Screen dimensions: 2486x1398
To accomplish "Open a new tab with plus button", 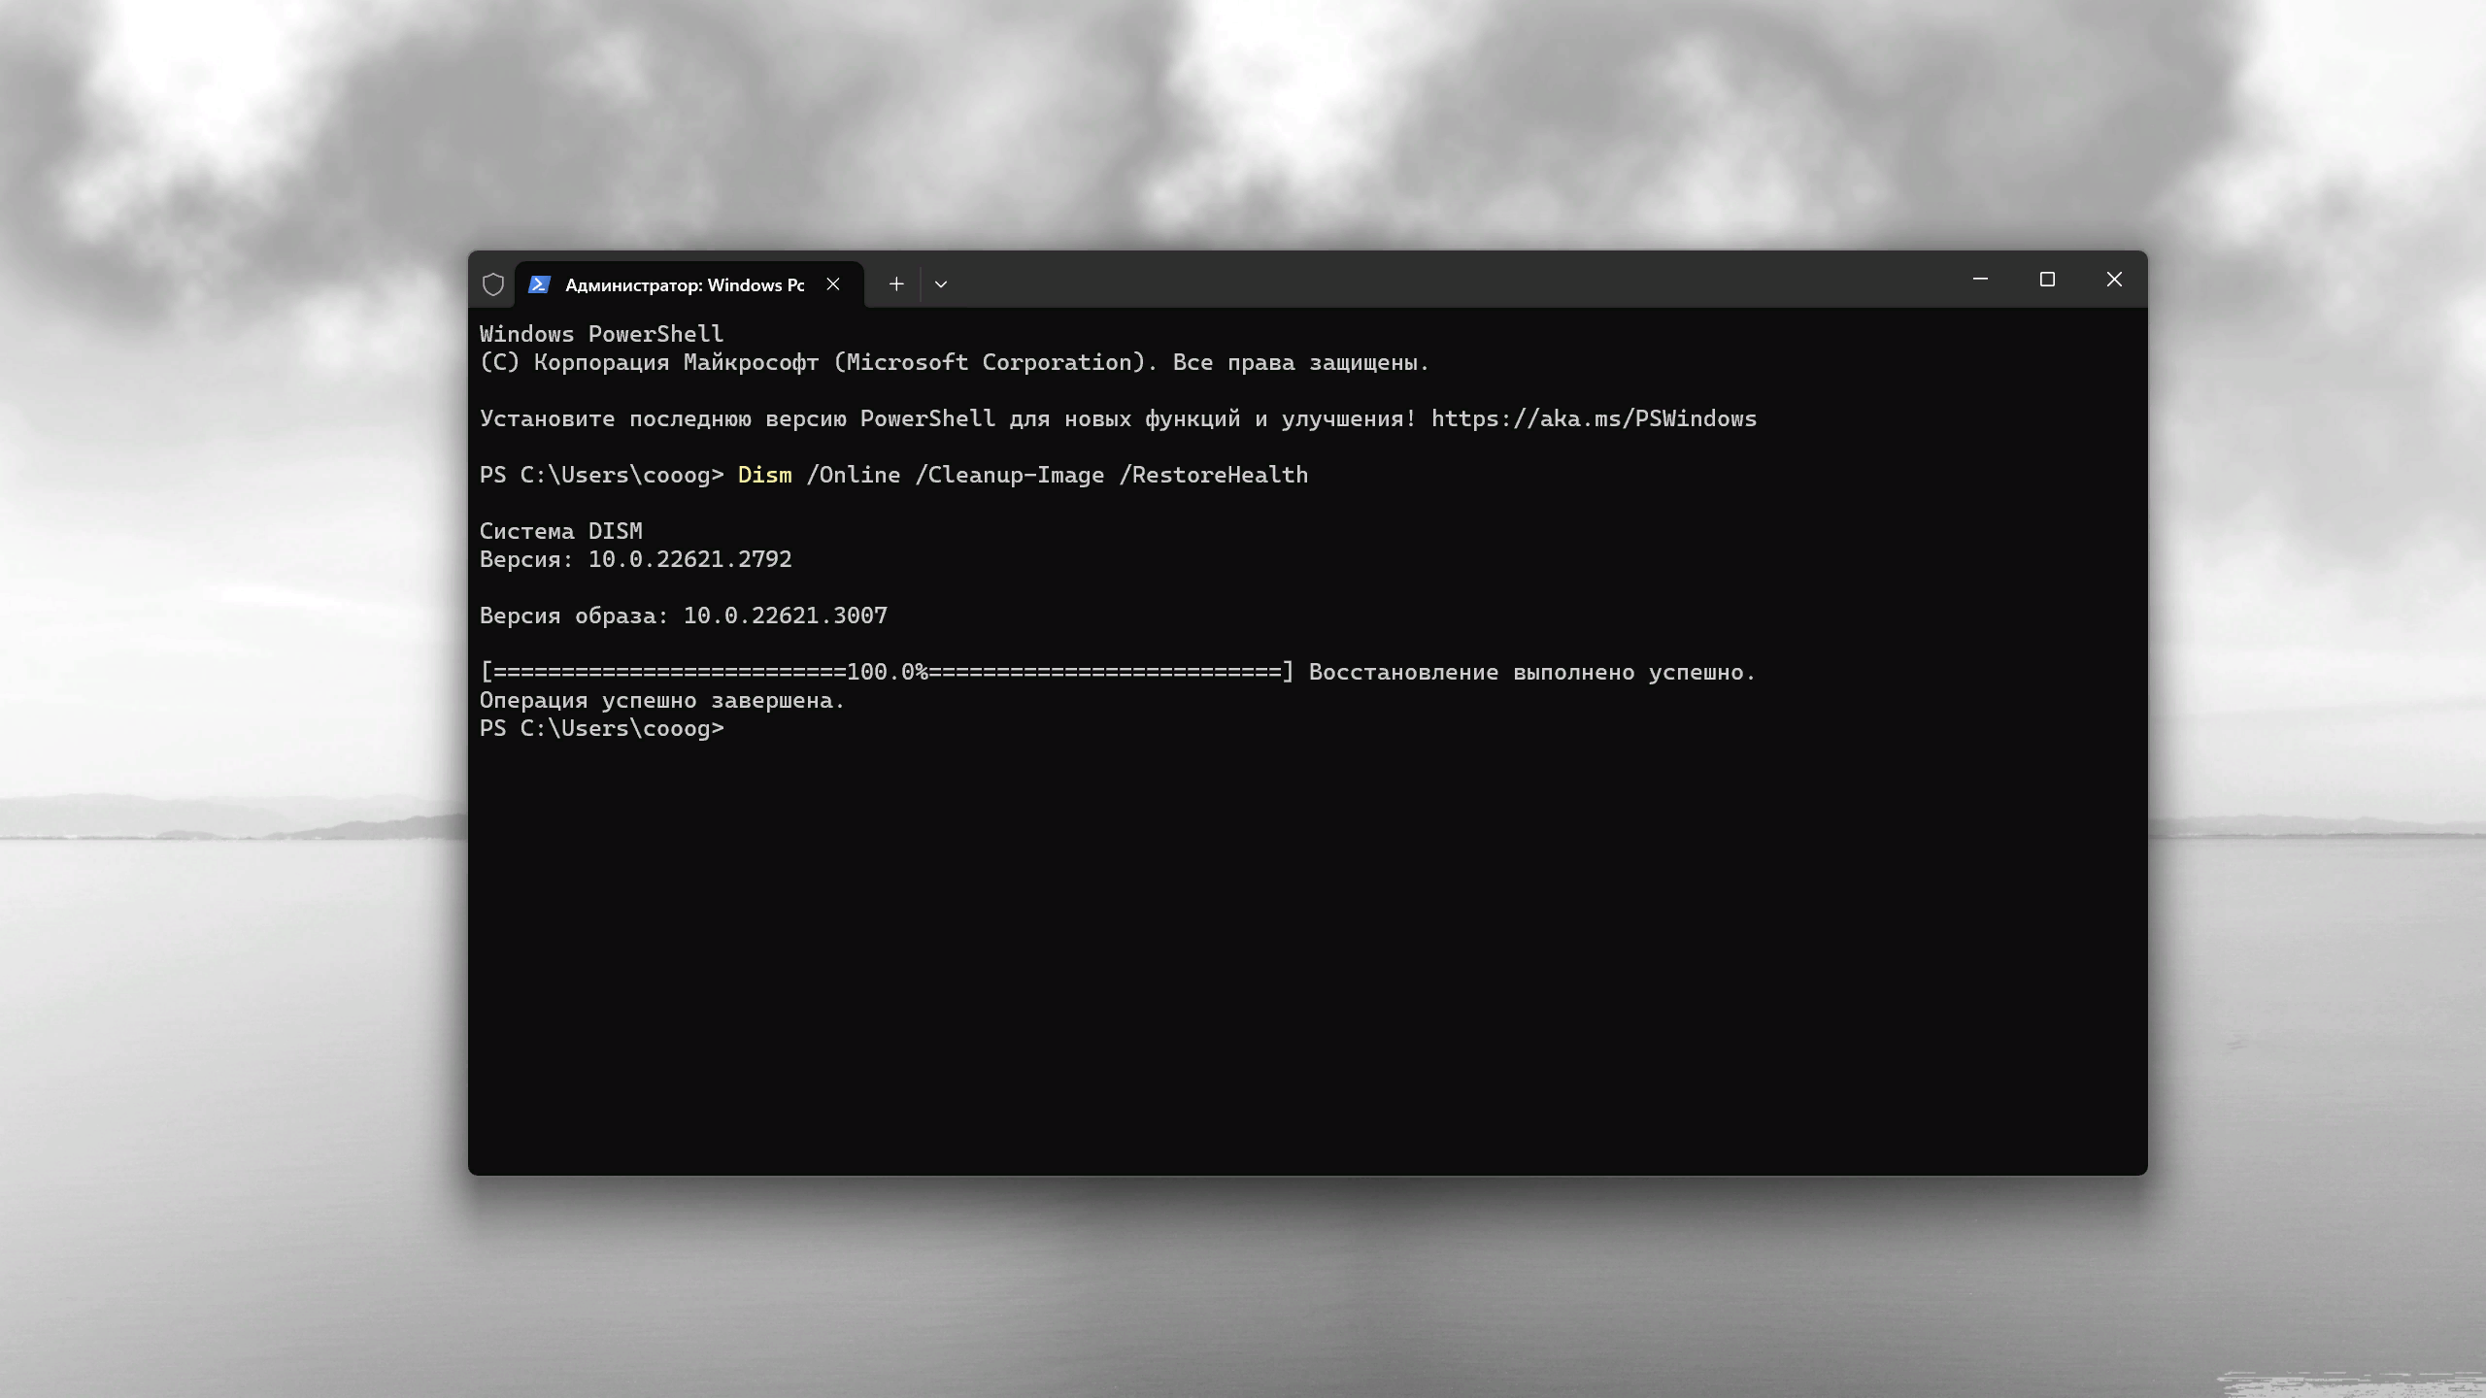I will coord(896,284).
